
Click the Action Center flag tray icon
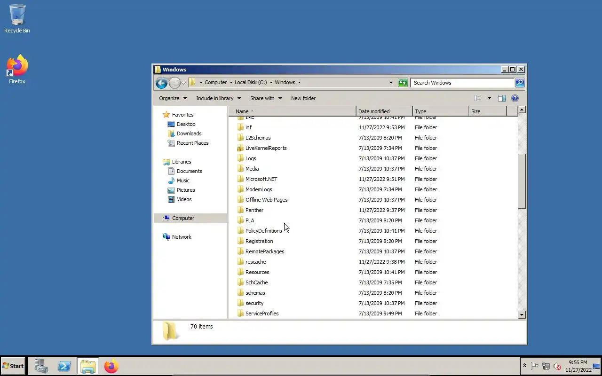point(535,366)
